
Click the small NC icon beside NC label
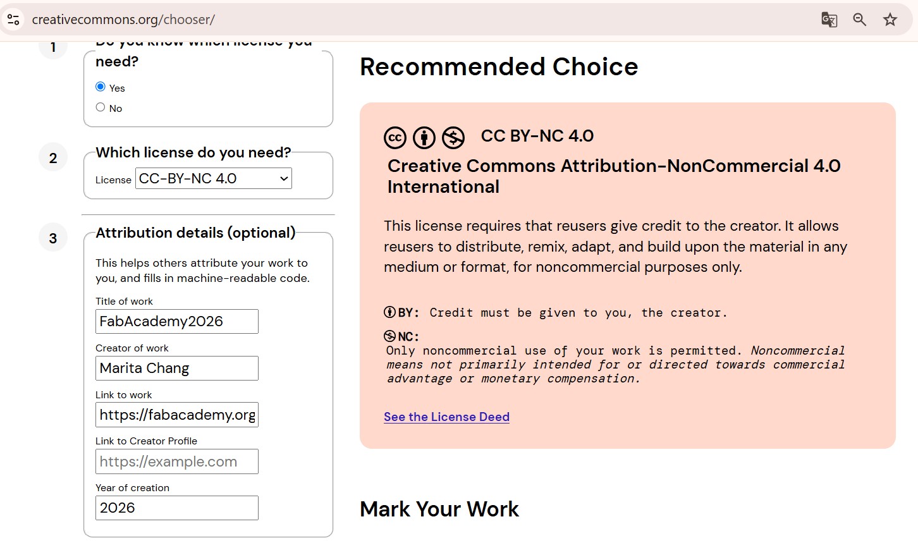(x=389, y=336)
